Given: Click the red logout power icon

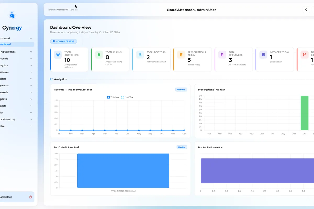Looking at the screenshot, I should point(30,197).
